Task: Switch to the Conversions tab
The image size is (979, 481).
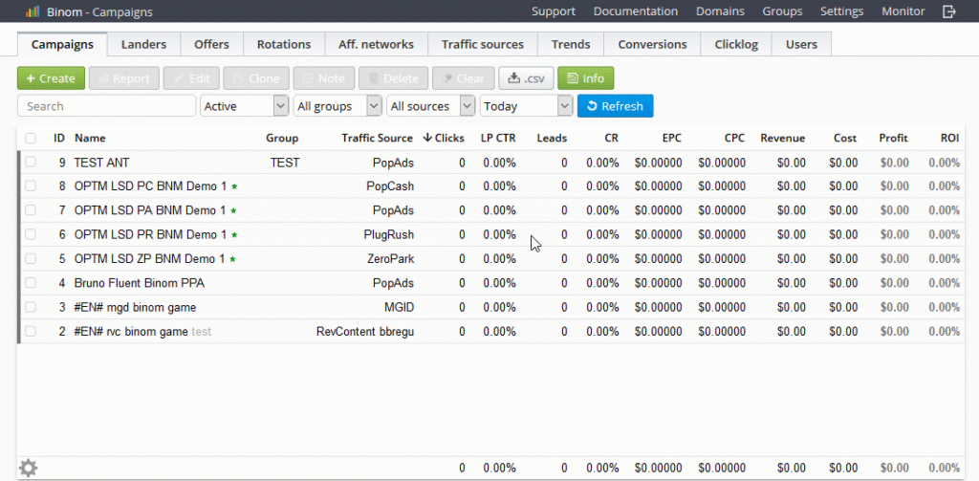Action: tap(652, 44)
